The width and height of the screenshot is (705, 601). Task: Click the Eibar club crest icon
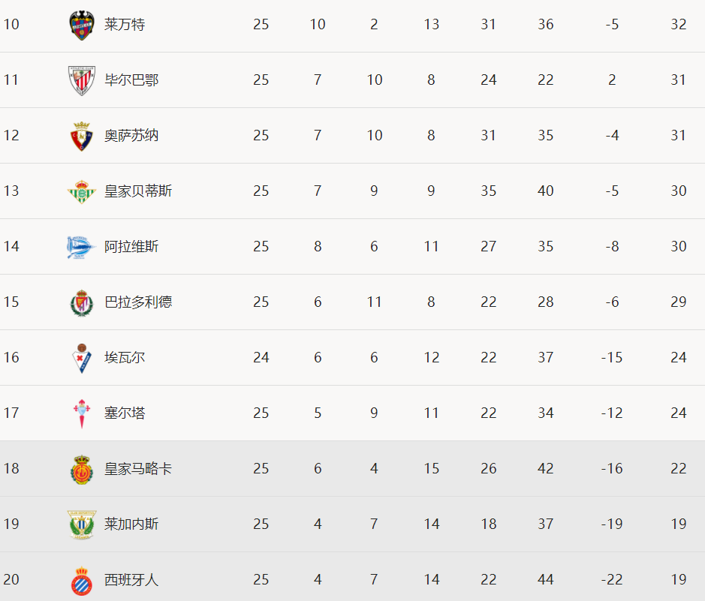pos(81,359)
